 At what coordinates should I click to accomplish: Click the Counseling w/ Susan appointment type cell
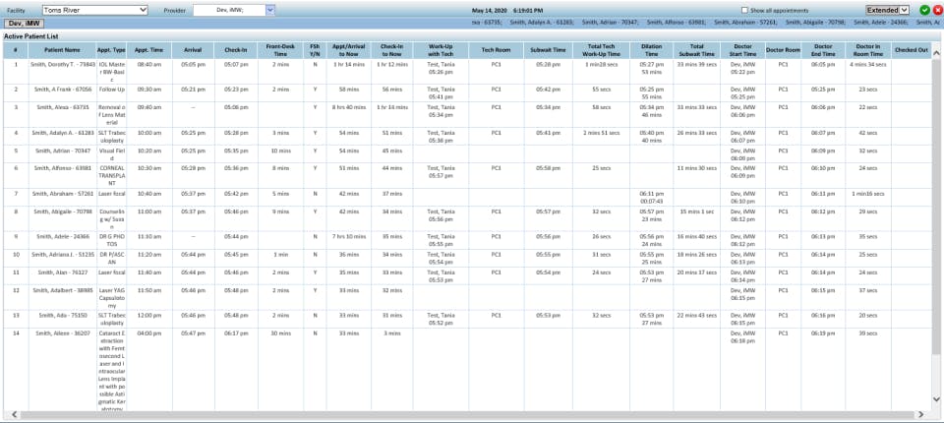111,218
